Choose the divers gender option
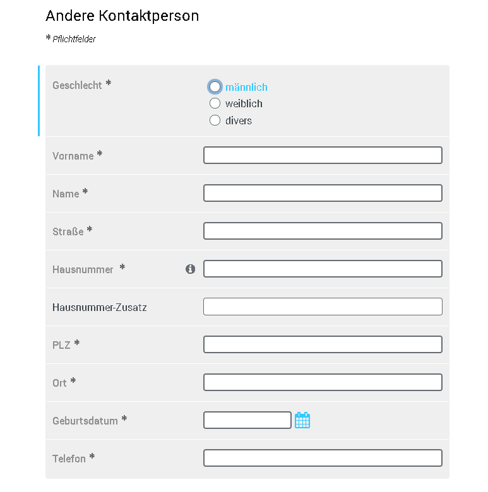The width and height of the screenshot is (488, 492). point(215,120)
